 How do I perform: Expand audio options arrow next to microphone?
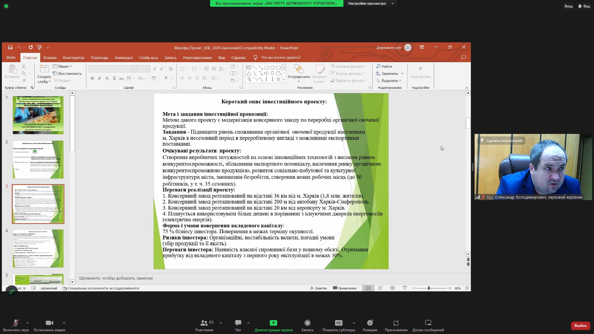pyautogui.click(x=28, y=323)
